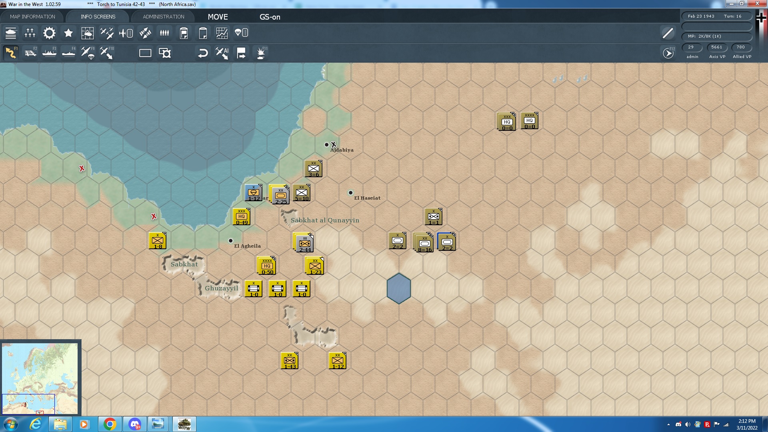Select the XXXX HQ 0-50 counter
This screenshot has height=432, width=768.
[267, 266]
